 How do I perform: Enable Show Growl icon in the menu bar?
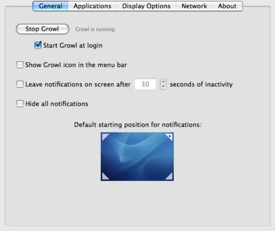click(20, 65)
